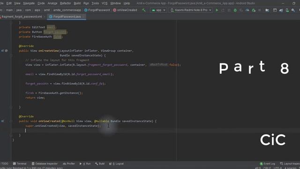Open the Refactor menu
Image resolution: width=300 pixels, height=169 pixels.
(66, 3)
